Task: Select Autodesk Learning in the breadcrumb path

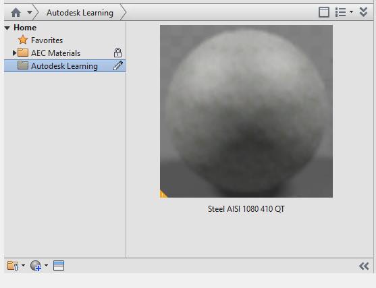Action: (80, 13)
